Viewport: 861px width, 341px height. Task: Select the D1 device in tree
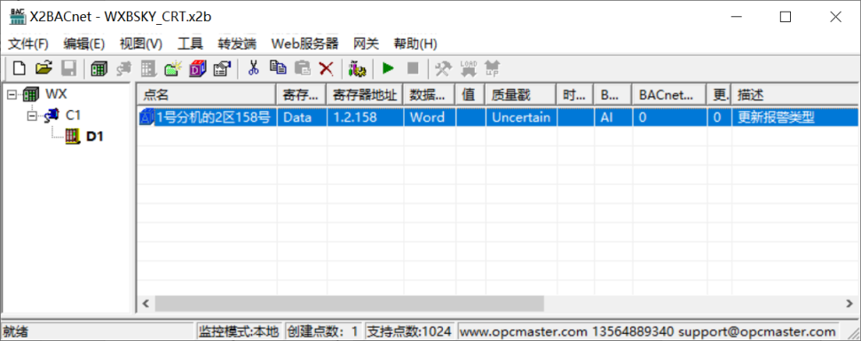pos(95,136)
